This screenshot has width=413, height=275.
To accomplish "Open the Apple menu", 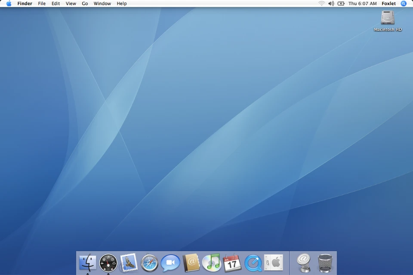I will (x=8, y=3).
